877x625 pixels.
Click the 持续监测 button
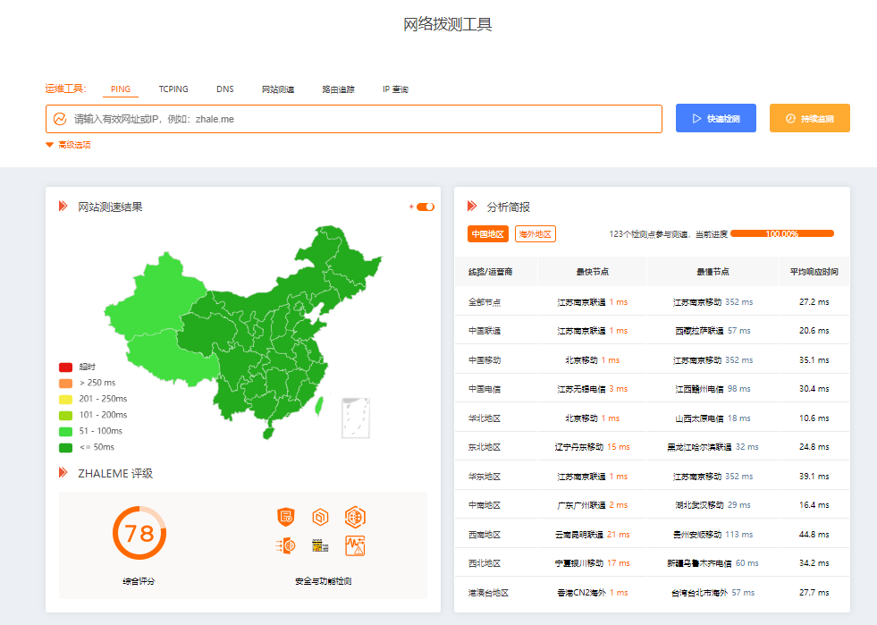pos(809,117)
